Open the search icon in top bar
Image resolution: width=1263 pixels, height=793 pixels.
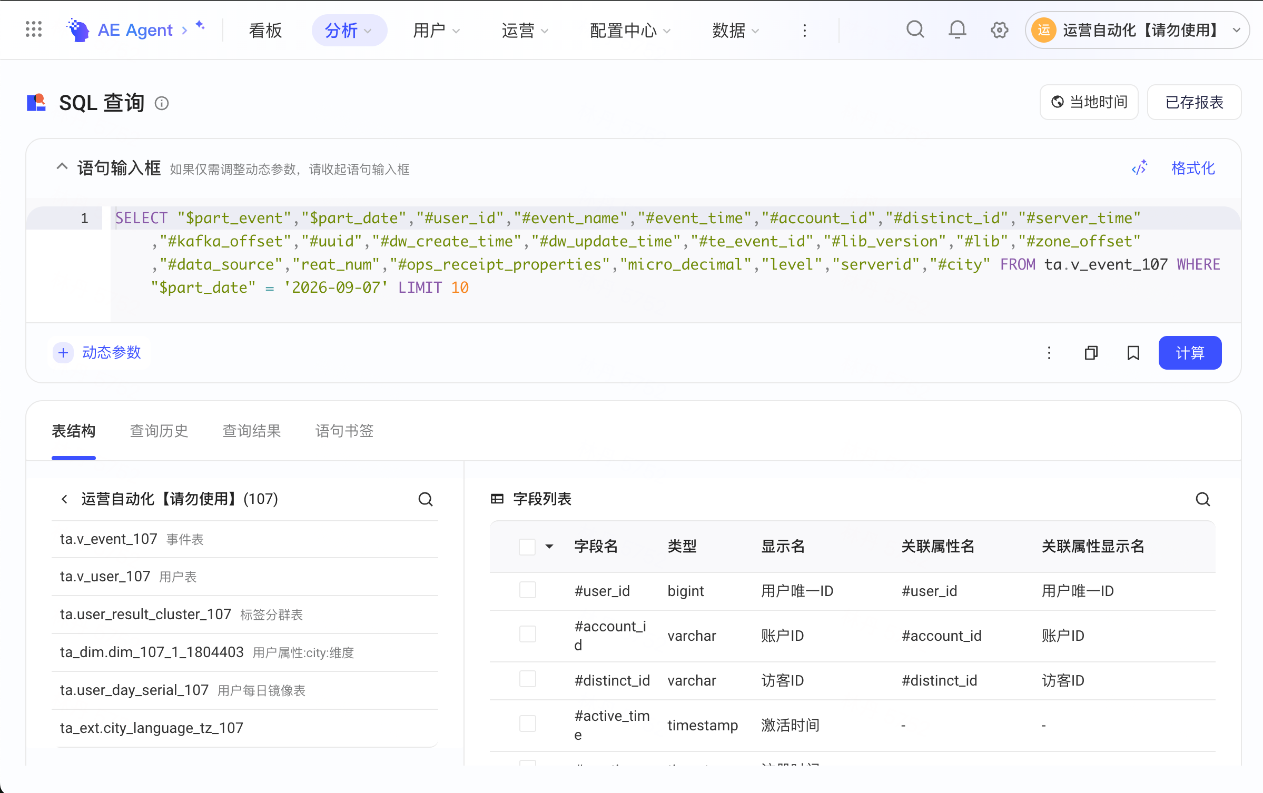click(x=915, y=29)
